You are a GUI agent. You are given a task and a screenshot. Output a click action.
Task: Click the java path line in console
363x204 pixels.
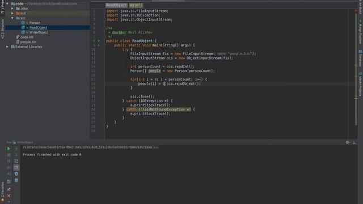point(91,147)
